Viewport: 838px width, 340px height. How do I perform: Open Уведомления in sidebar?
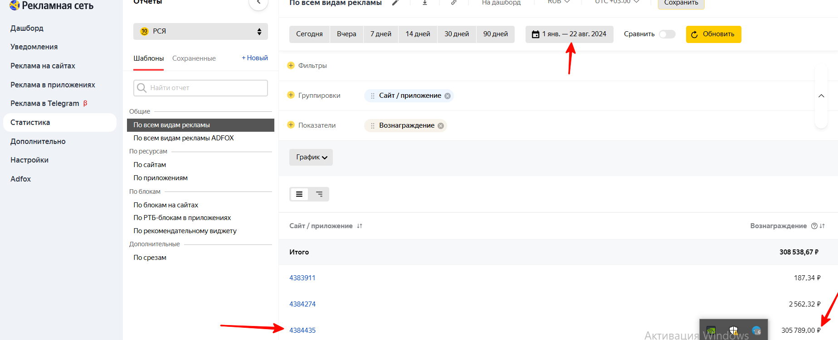[x=34, y=47]
